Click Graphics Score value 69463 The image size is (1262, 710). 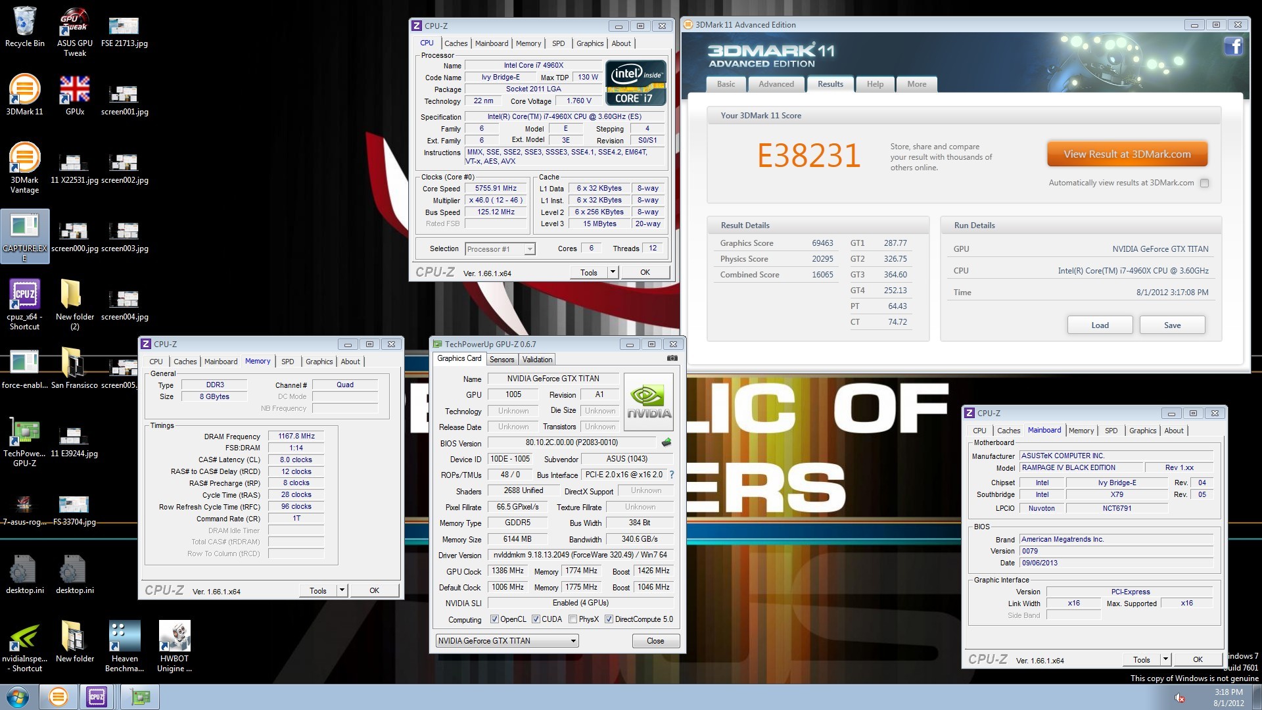tap(822, 243)
